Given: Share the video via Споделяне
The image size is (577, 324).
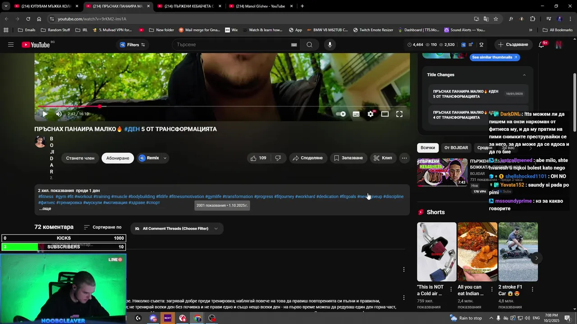Looking at the screenshot, I should [x=307, y=158].
